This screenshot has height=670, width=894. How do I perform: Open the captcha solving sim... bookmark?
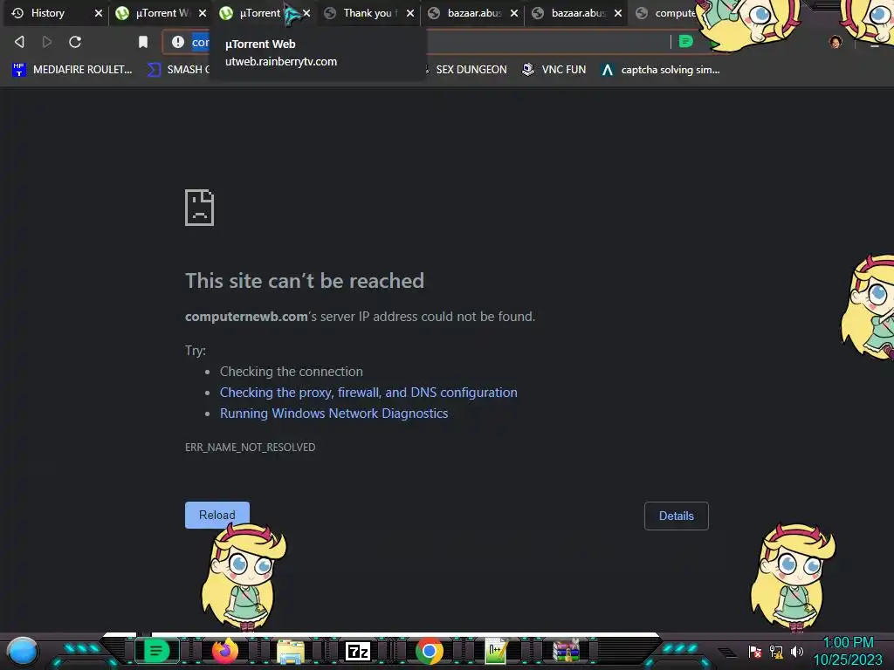tap(660, 70)
